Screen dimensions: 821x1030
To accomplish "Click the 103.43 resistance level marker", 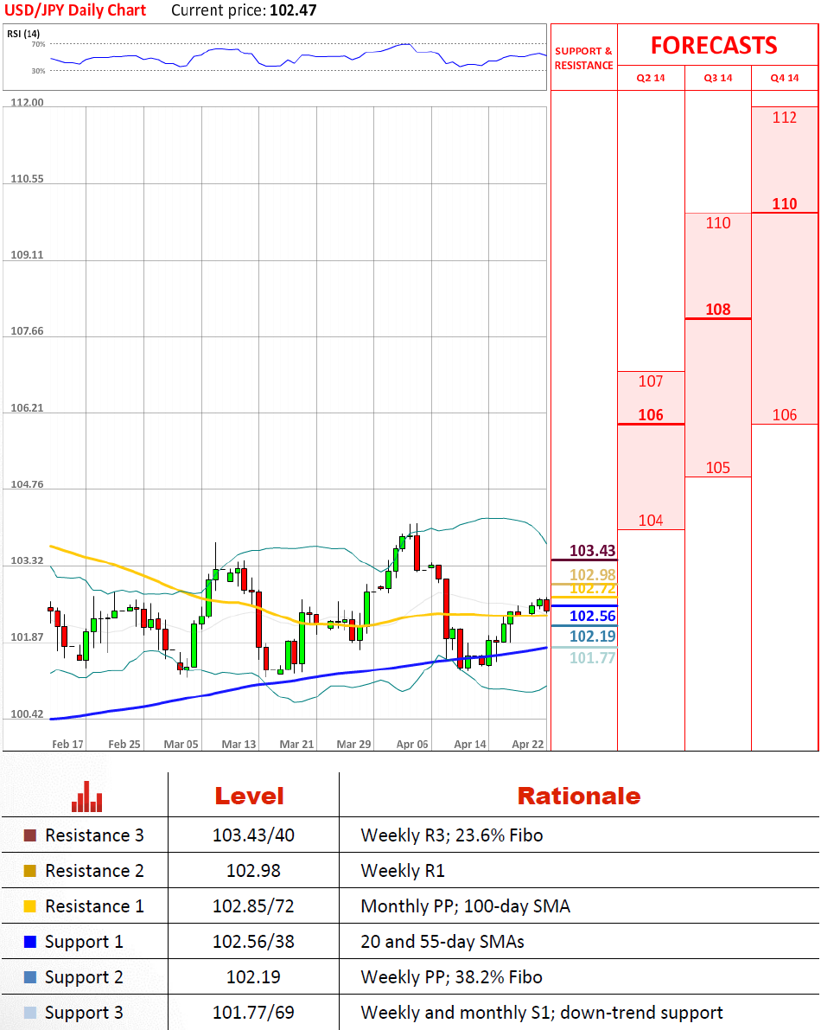I will tap(592, 551).
